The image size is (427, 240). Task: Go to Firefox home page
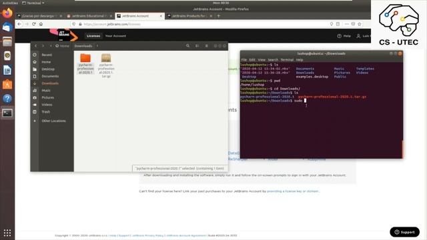pyautogui.click(x=41, y=24)
